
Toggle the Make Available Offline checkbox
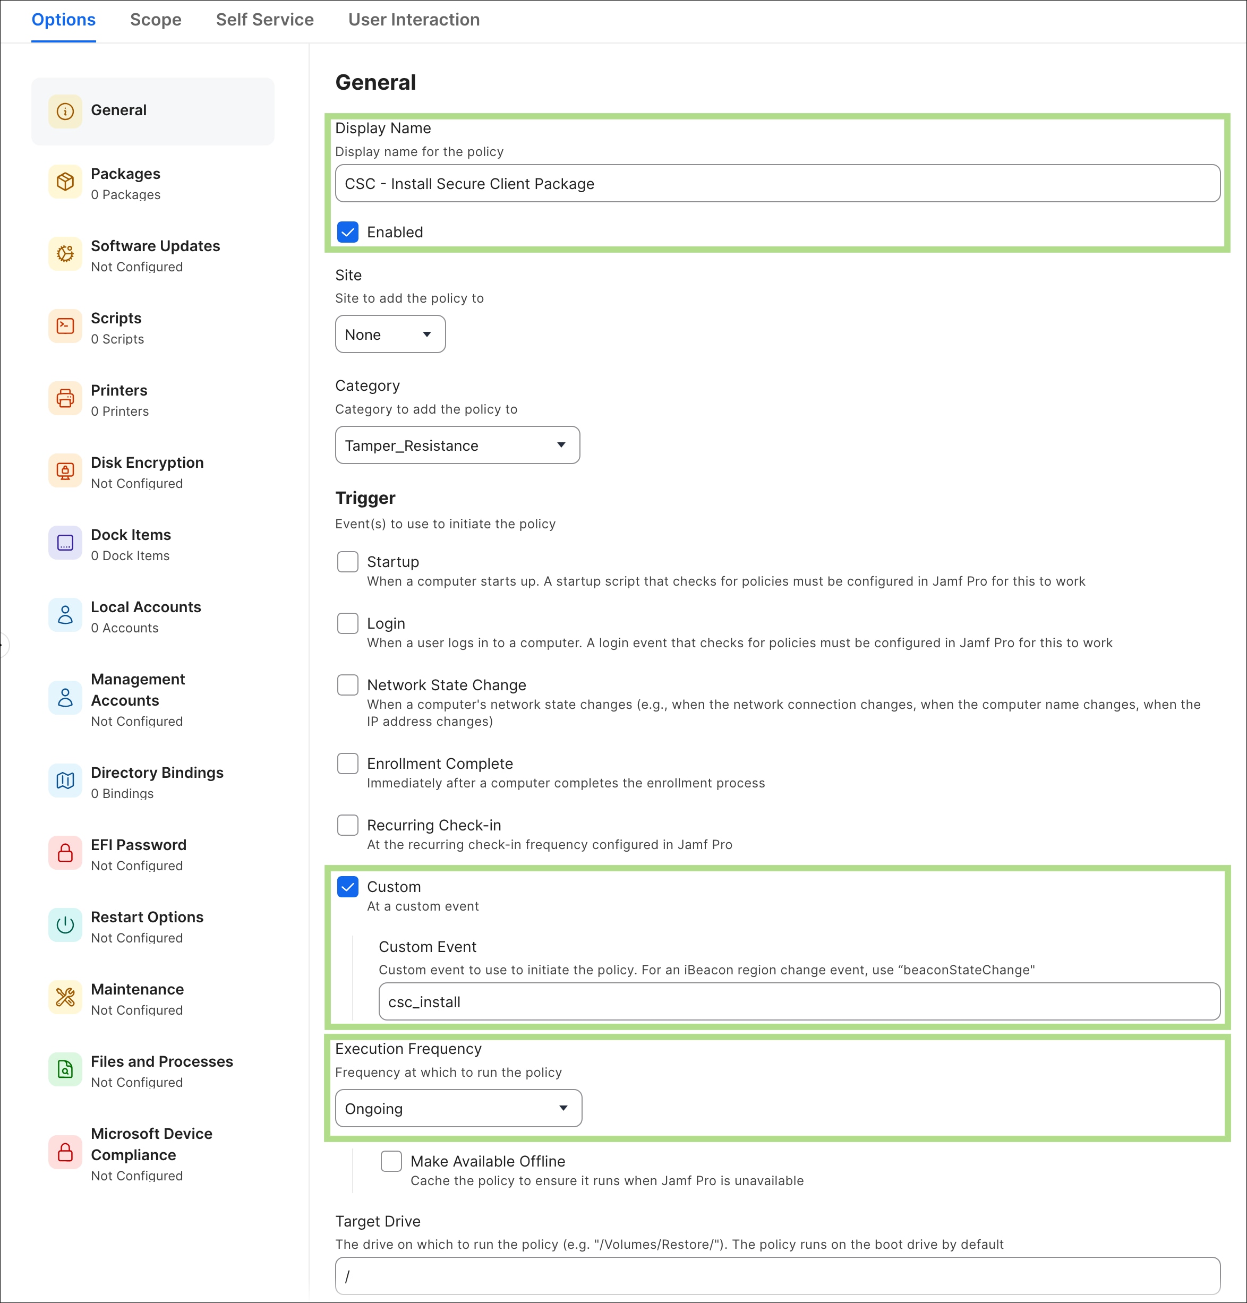(391, 1161)
